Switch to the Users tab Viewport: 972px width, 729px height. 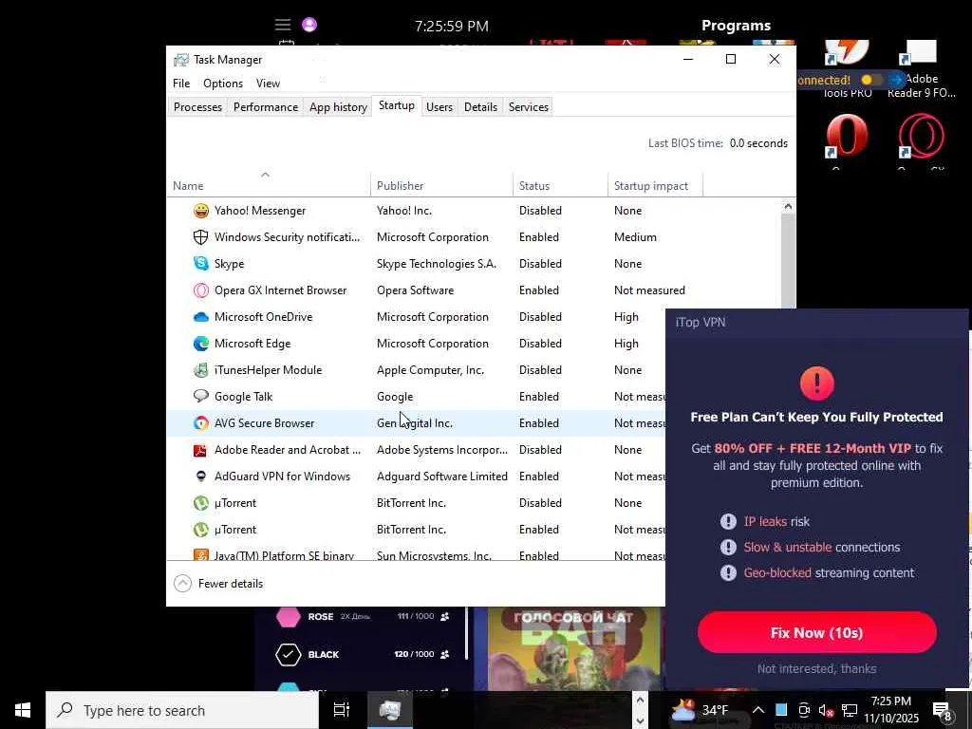[439, 107]
